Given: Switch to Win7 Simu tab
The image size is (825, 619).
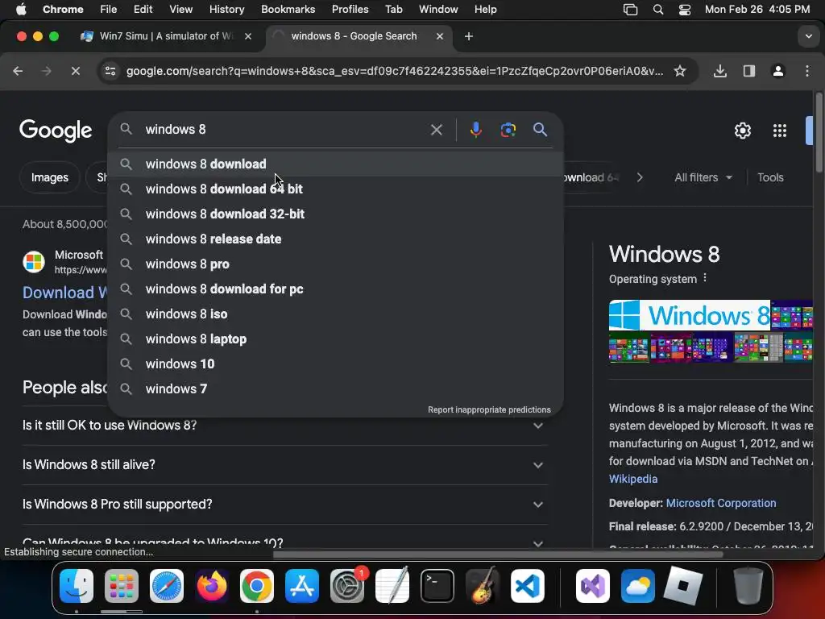Looking at the screenshot, I should tap(166, 36).
